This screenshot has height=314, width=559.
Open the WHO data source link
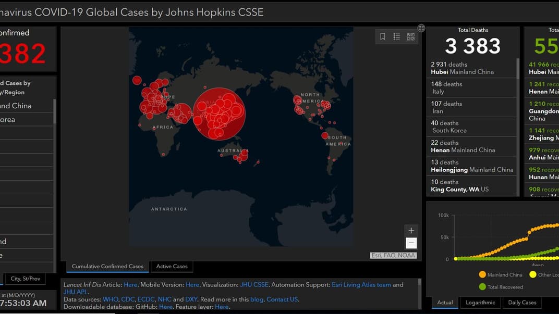pyautogui.click(x=111, y=299)
